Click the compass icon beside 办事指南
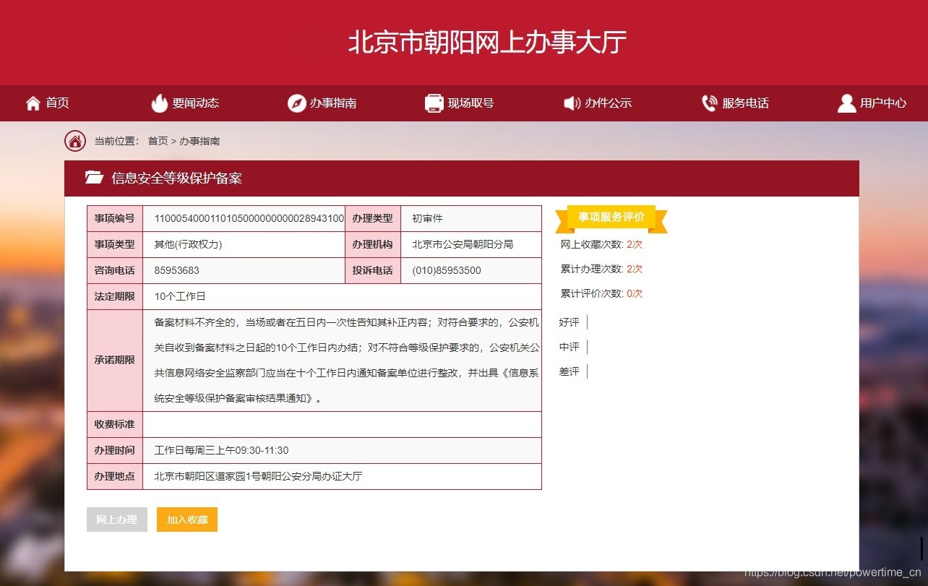Viewport: 928px width, 586px height. tap(296, 103)
